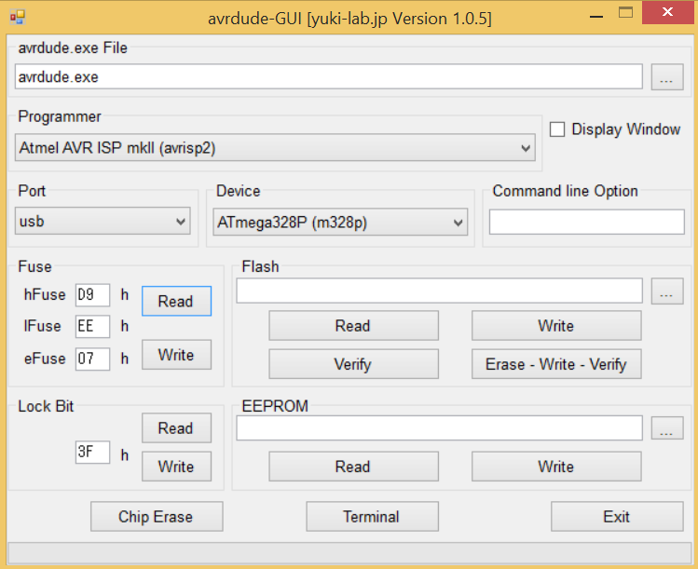
Task: Enable the Display Window checkbox
Action: pyautogui.click(x=557, y=129)
